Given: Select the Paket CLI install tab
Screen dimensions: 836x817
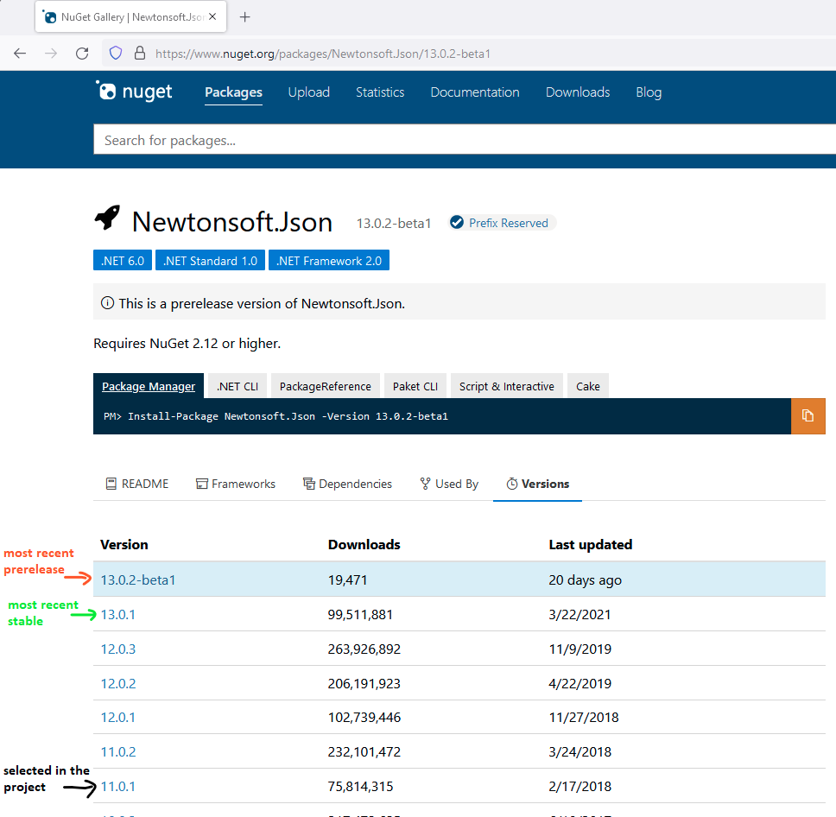Looking at the screenshot, I should [415, 386].
